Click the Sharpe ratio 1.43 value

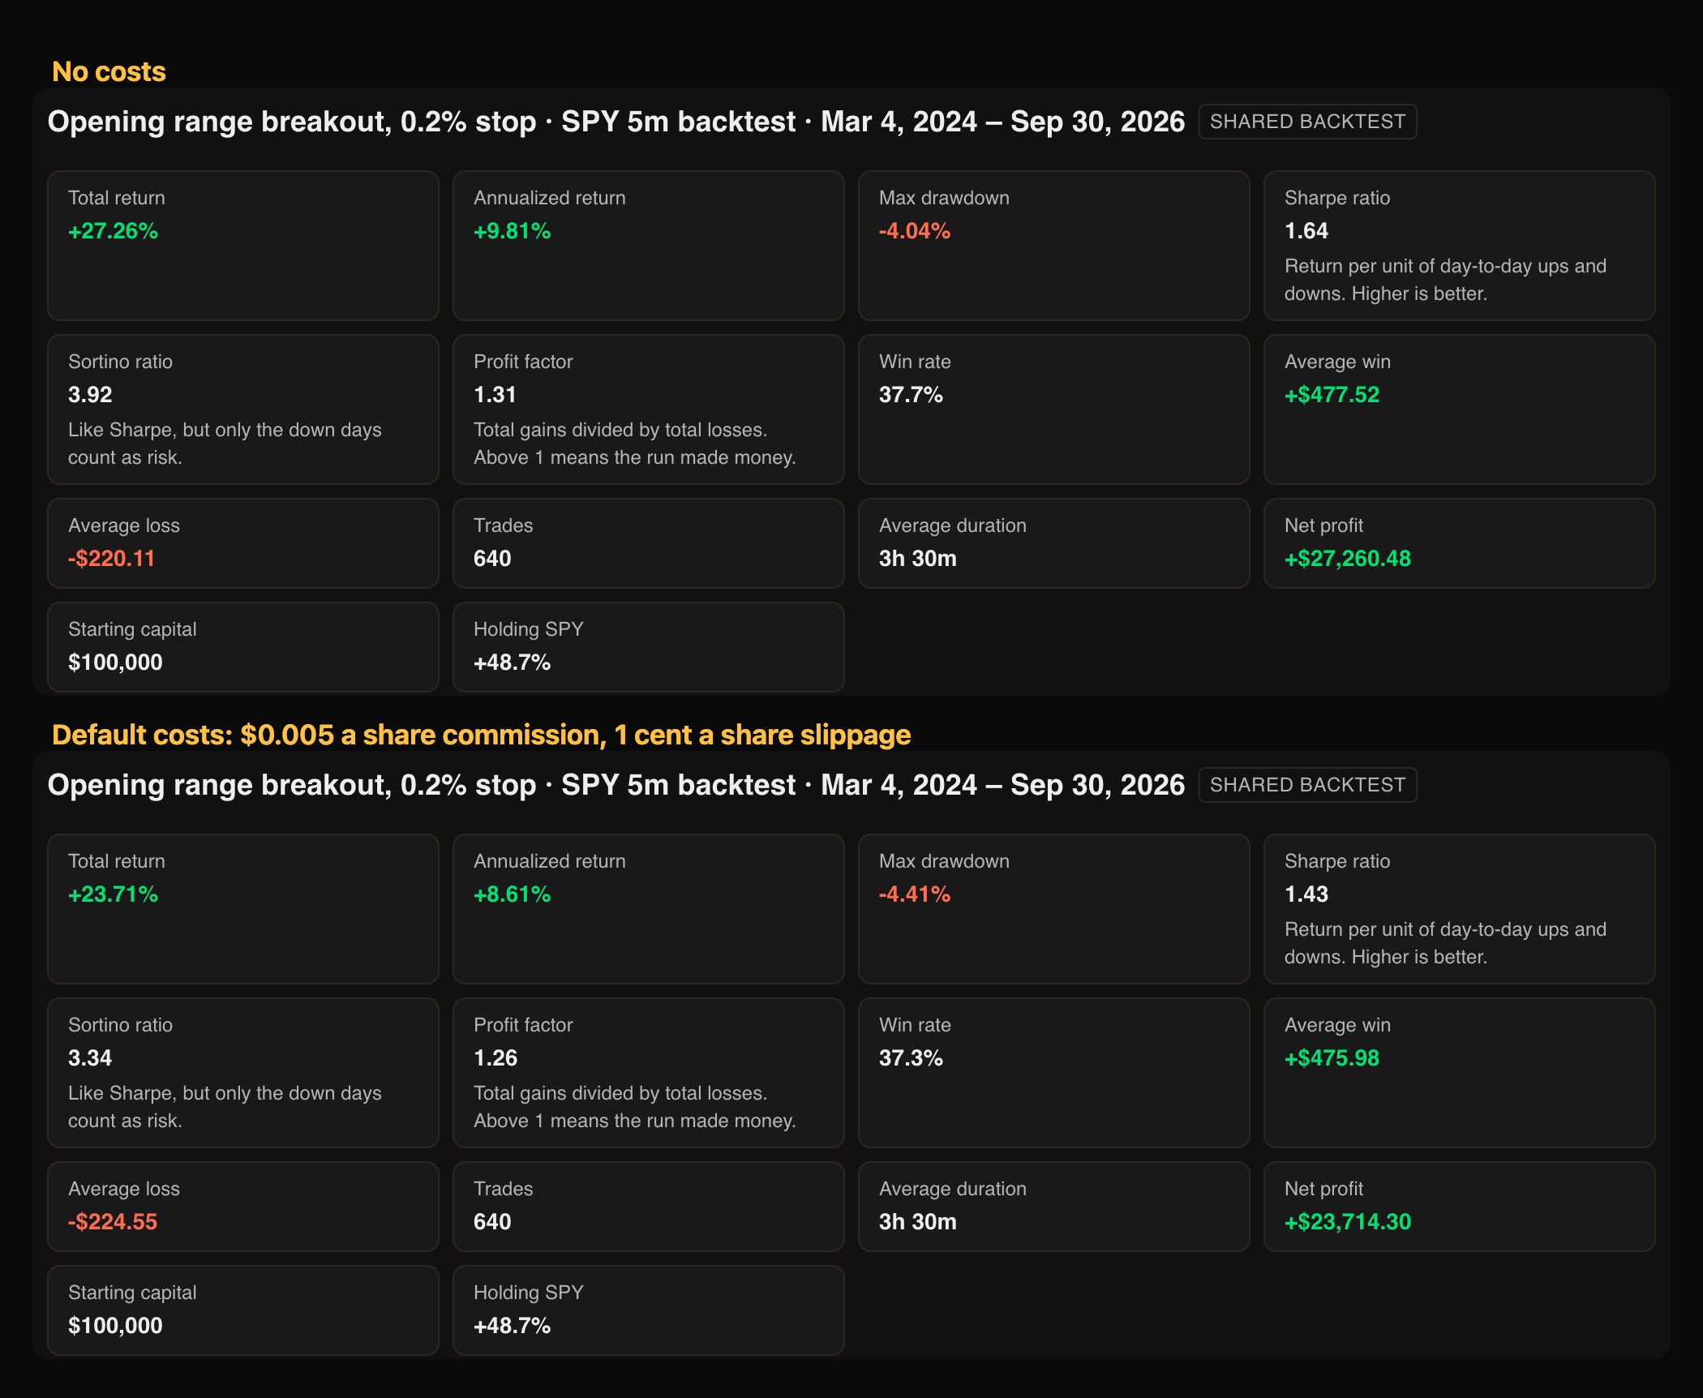pyautogui.click(x=1306, y=894)
